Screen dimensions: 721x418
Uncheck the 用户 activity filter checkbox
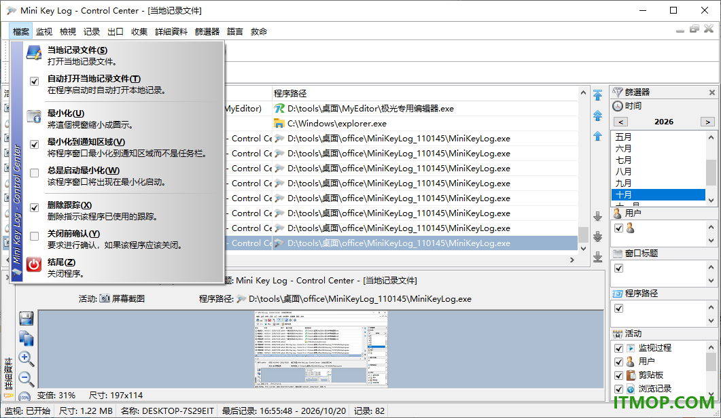click(619, 362)
